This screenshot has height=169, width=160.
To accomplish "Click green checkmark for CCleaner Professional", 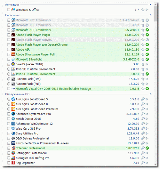I will point(147,148).
